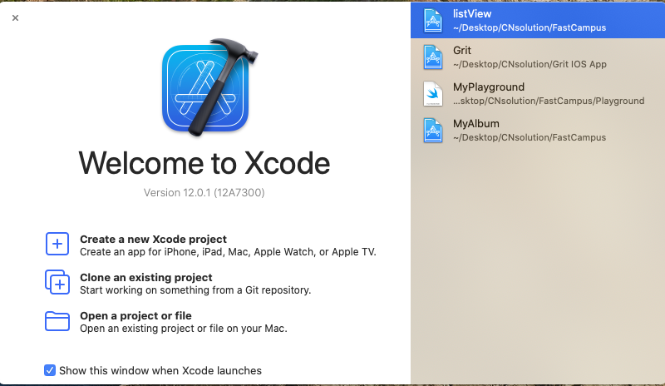Choose Open a project or file

pos(135,315)
